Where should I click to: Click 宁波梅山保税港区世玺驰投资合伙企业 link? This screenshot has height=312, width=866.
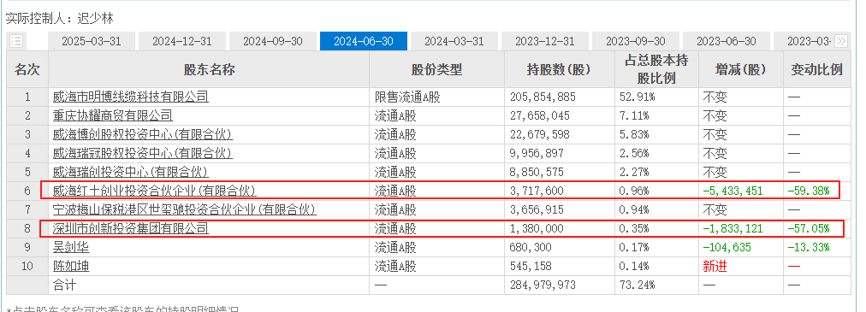(185, 209)
